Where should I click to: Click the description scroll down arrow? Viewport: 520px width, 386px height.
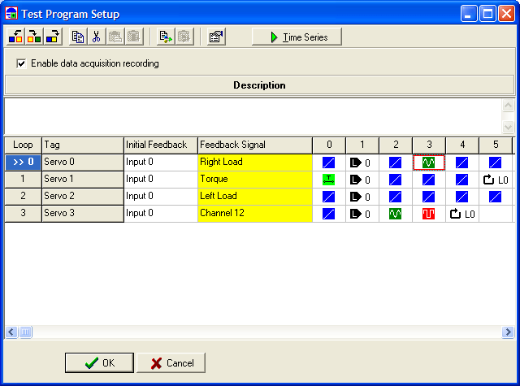(x=508, y=127)
